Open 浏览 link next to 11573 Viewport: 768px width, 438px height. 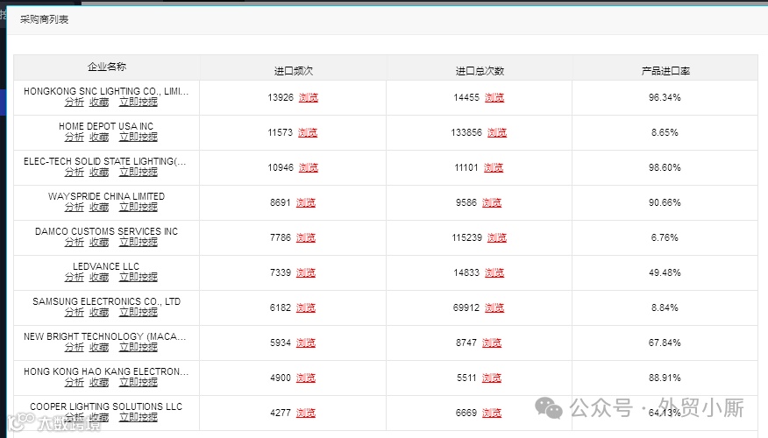point(308,132)
